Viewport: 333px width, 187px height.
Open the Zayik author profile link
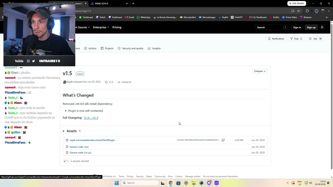(70, 82)
